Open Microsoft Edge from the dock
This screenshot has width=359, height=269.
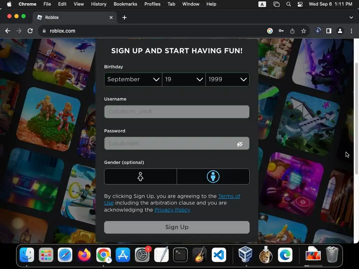(285, 255)
